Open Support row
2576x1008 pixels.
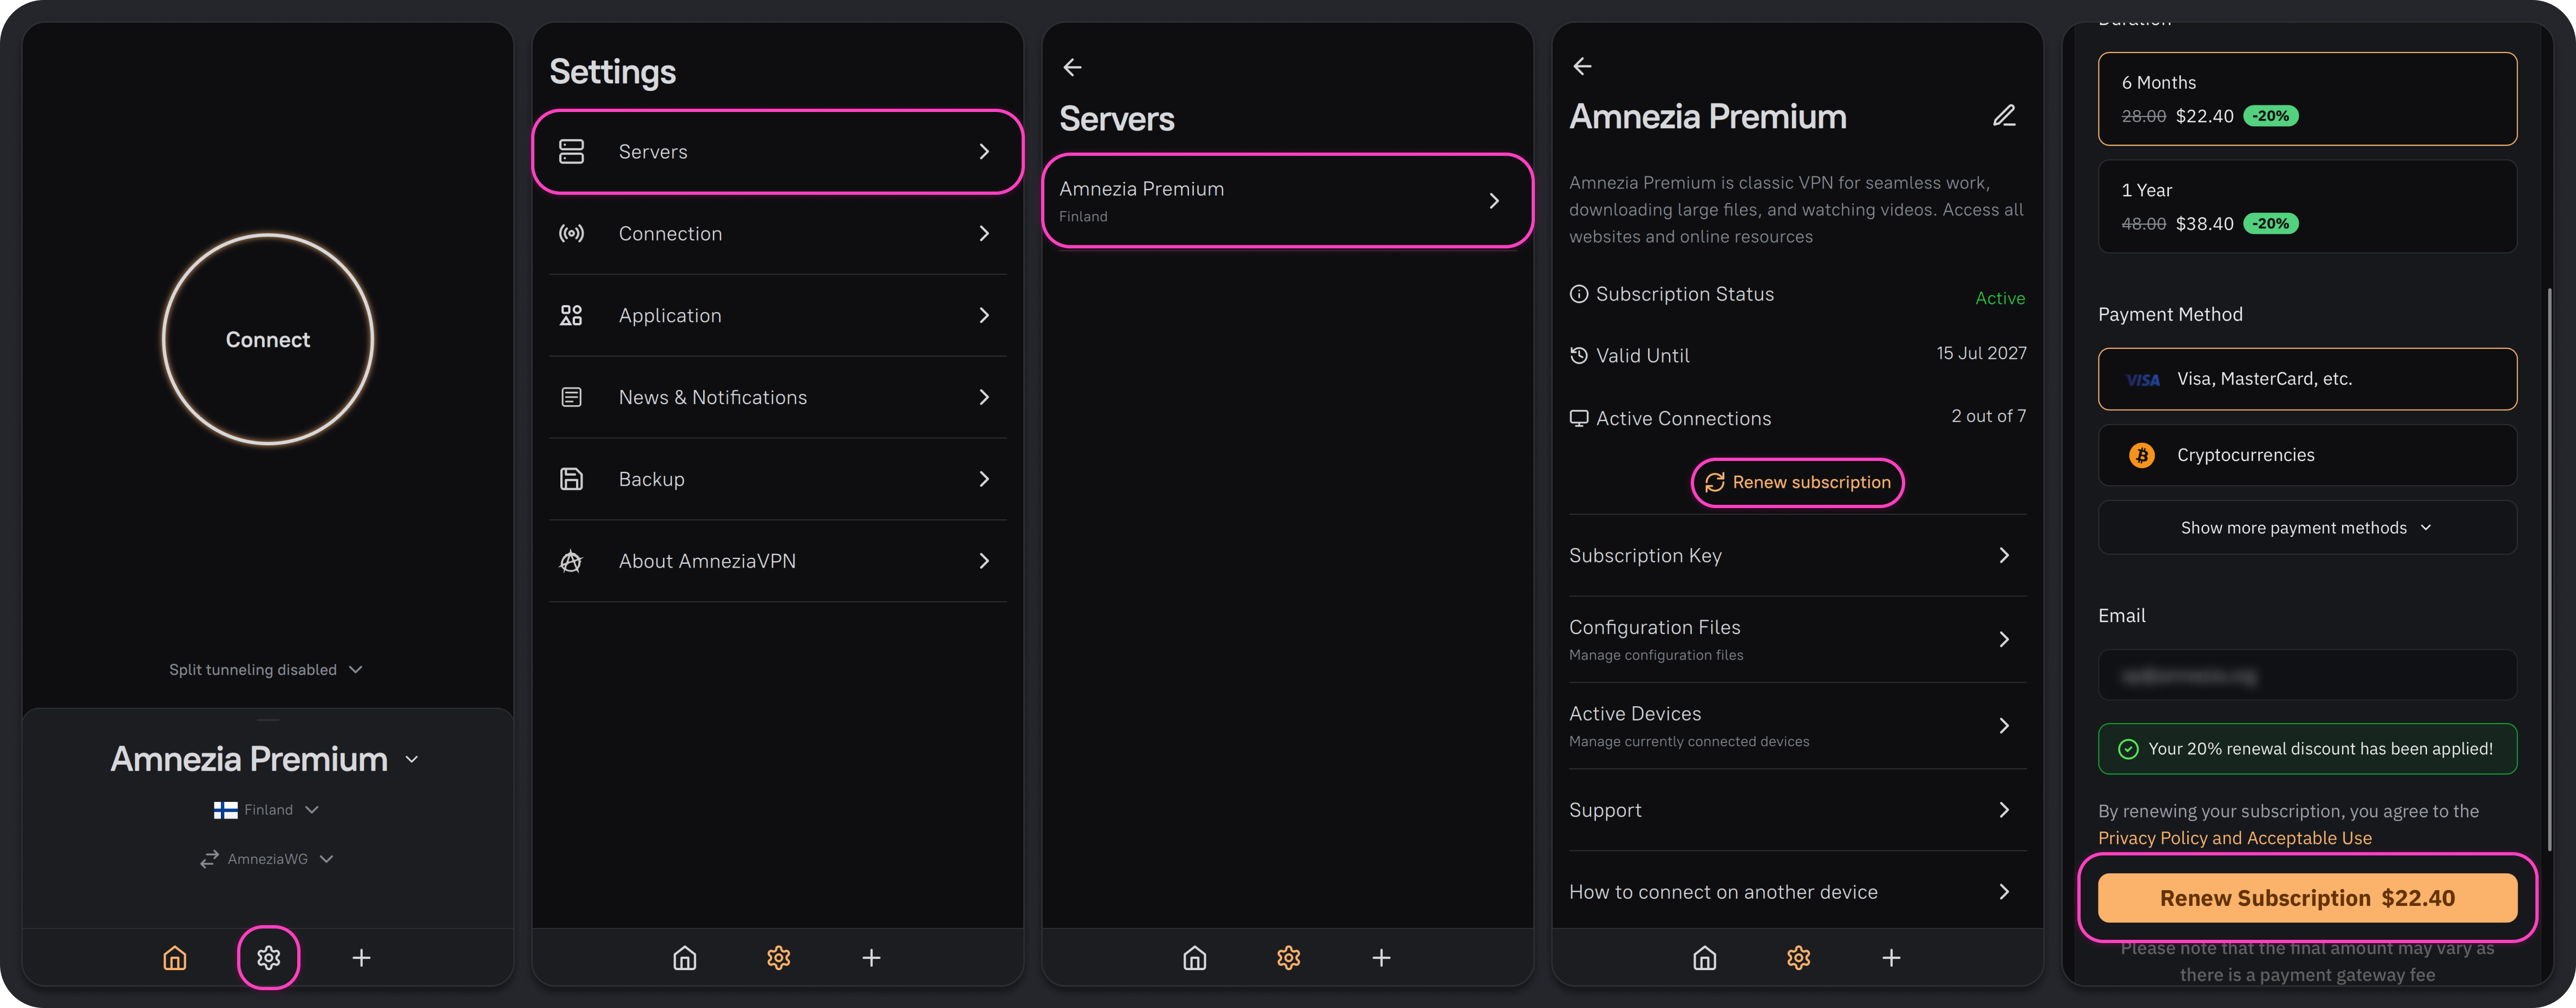(x=1798, y=810)
